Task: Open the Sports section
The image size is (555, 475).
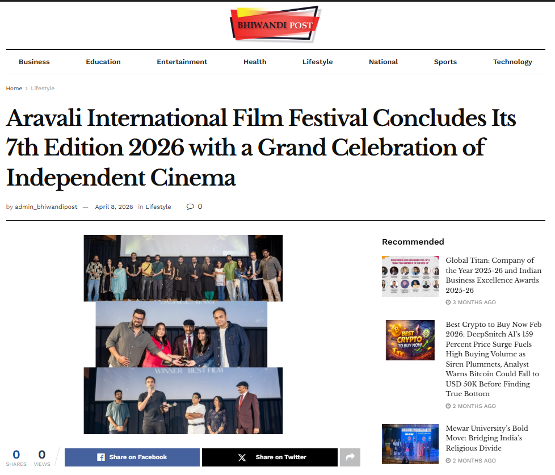Action: (x=445, y=62)
